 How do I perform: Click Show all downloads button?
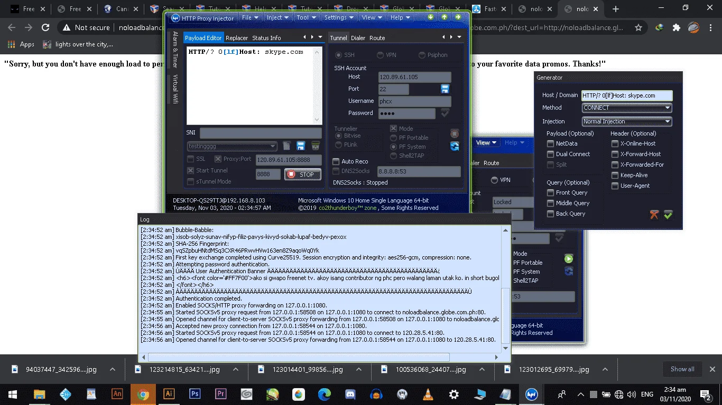[682, 369]
